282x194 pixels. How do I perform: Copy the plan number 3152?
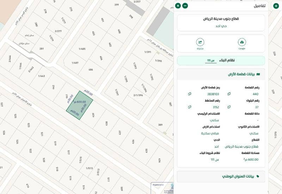(x=190, y=107)
